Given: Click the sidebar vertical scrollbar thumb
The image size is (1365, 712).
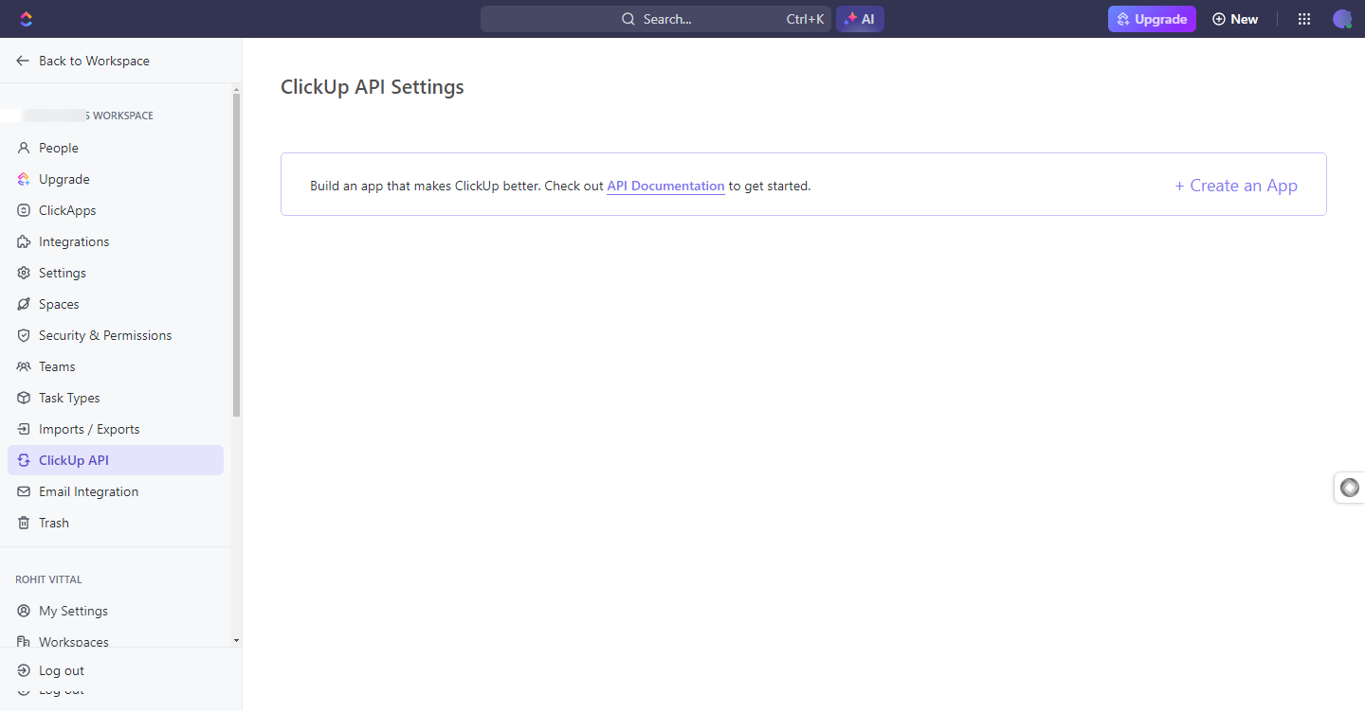Looking at the screenshot, I should coord(236,254).
